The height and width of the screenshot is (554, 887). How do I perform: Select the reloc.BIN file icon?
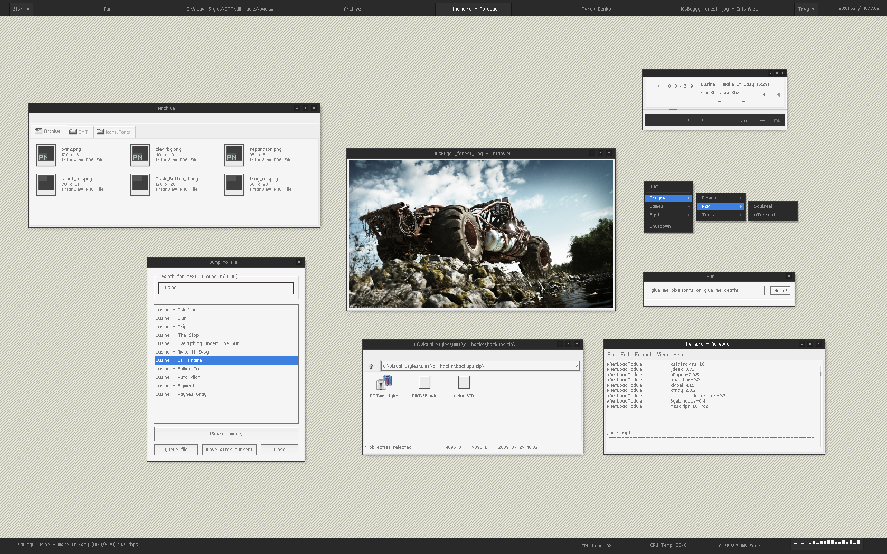[464, 382]
